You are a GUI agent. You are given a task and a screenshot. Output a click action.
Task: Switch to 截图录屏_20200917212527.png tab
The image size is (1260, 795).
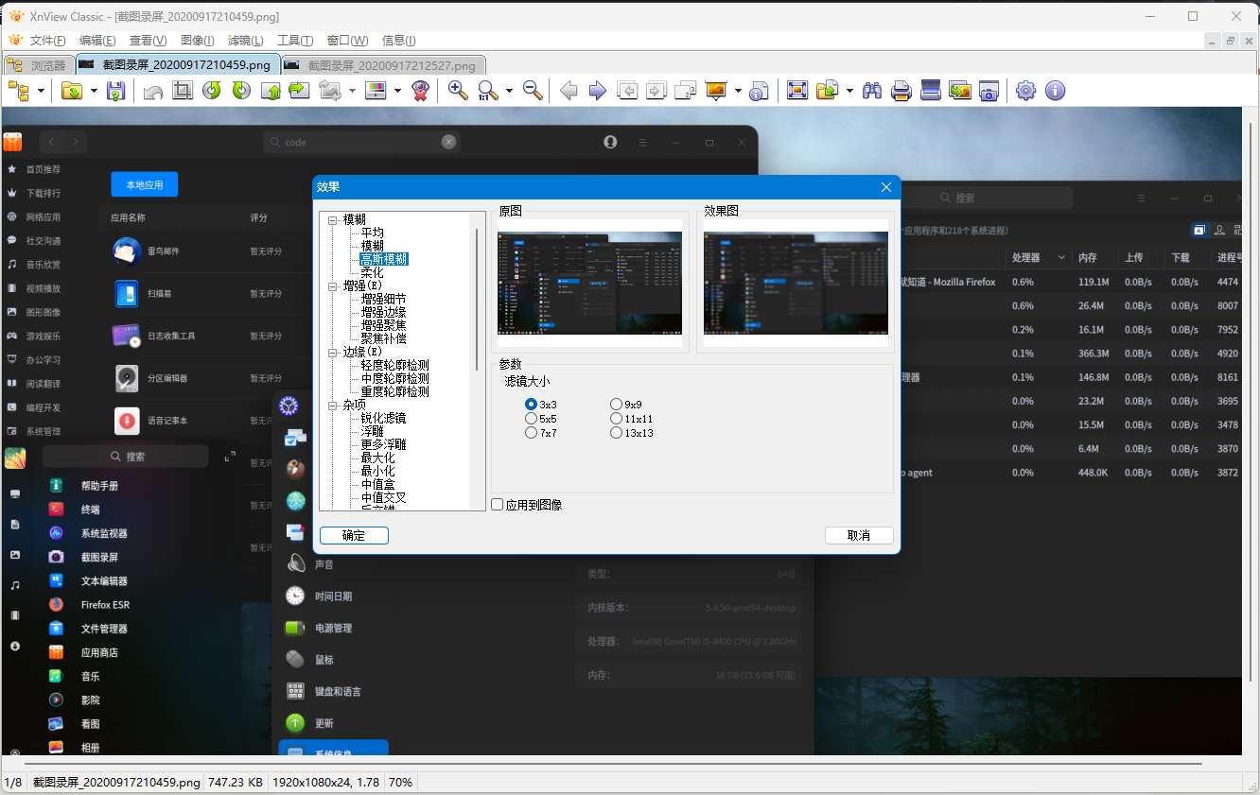[x=383, y=65]
